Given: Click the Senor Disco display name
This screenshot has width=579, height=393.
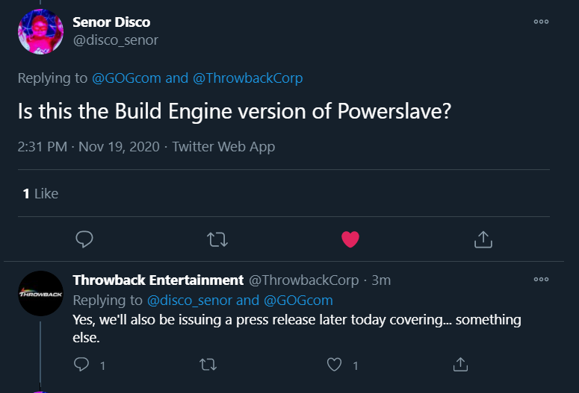Looking at the screenshot, I should [x=111, y=22].
